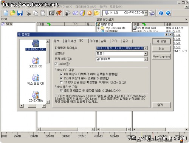The height and width of the screenshot is (143, 189).
Task: Open the H: LG CD-RW recorder dropdown
Action: click(x=146, y=13)
